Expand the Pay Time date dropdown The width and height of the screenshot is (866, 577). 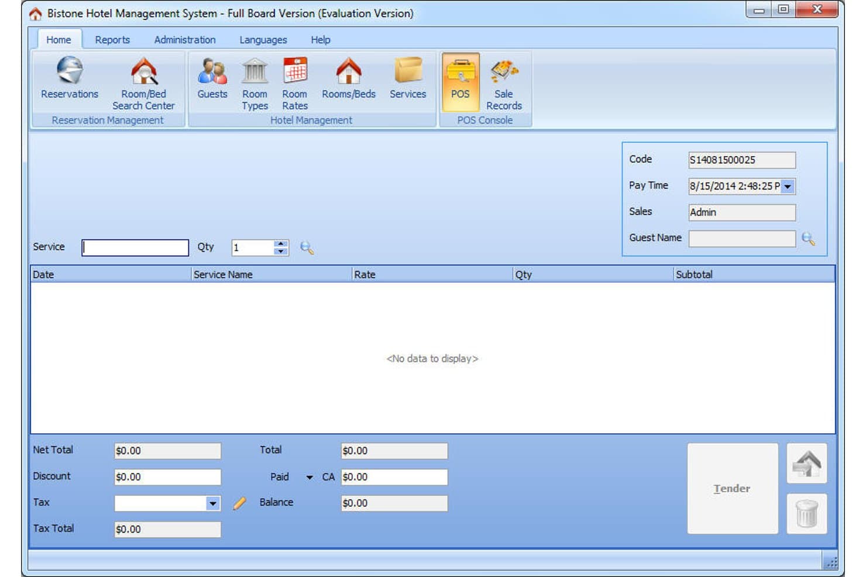788,186
